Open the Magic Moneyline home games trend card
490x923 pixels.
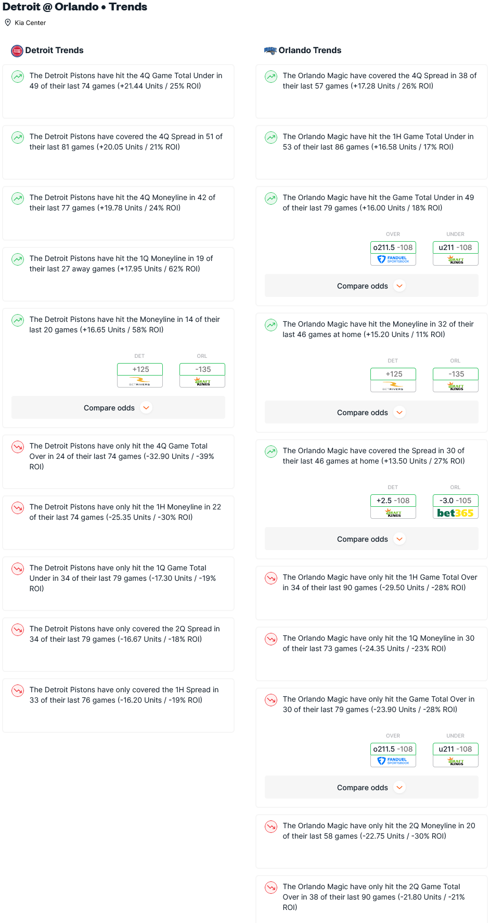click(x=371, y=373)
